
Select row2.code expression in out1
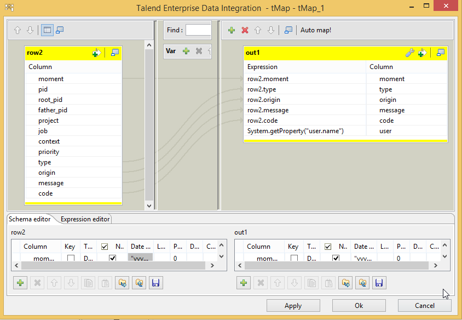tap(305, 121)
